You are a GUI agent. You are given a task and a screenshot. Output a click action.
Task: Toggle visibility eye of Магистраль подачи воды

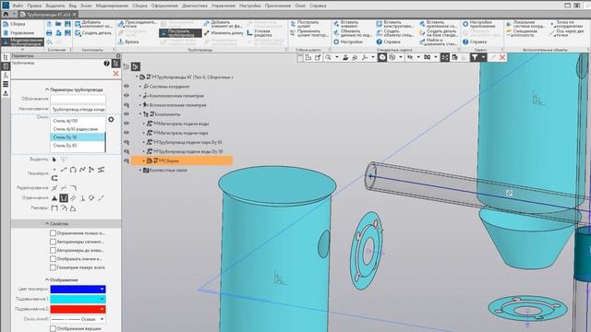(127, 124)
